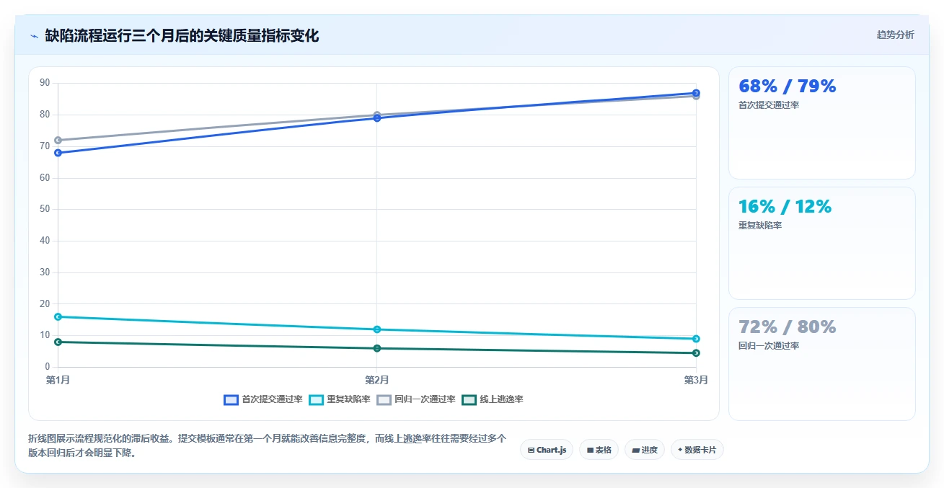Open the 68% / 79% metric card
Viewport: 944px width, 488px height.
click(822, 123)
